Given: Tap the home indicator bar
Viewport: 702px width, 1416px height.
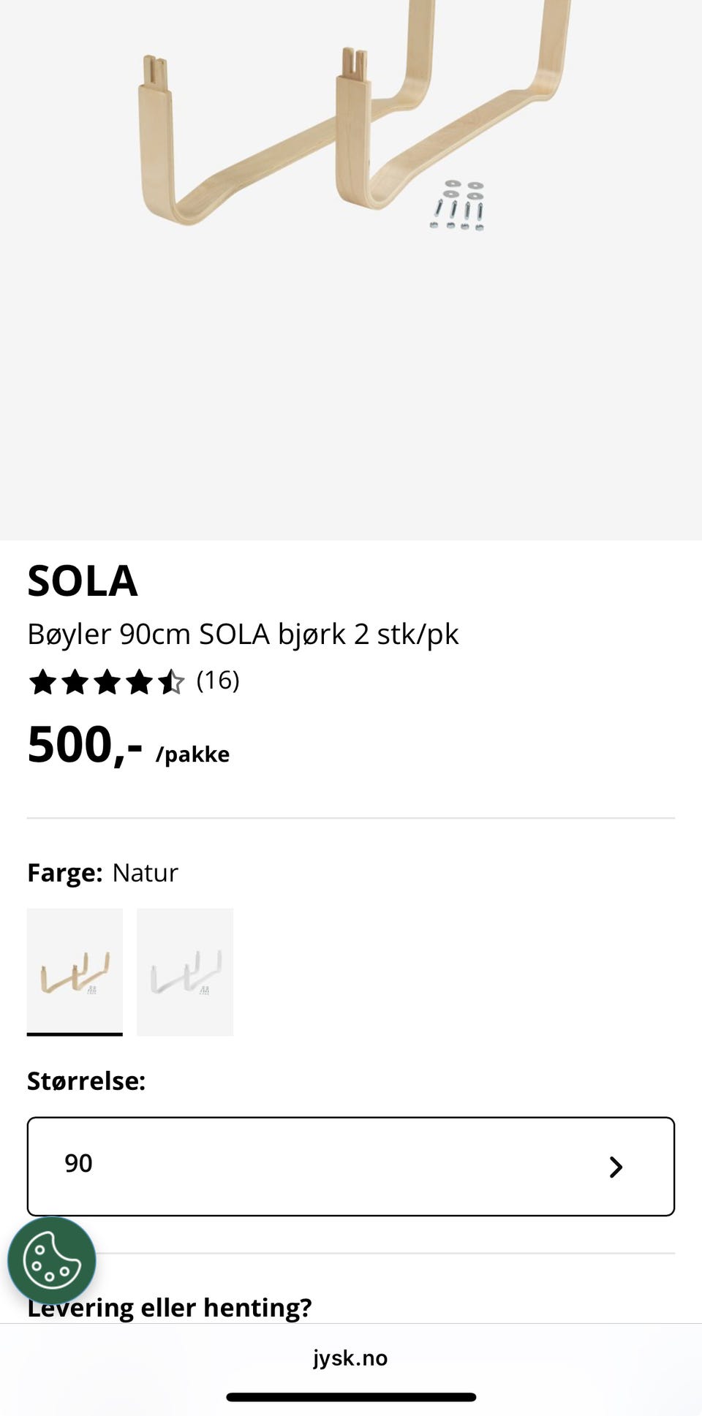Looking at the screenshot, I should (x=351, y=1397).
